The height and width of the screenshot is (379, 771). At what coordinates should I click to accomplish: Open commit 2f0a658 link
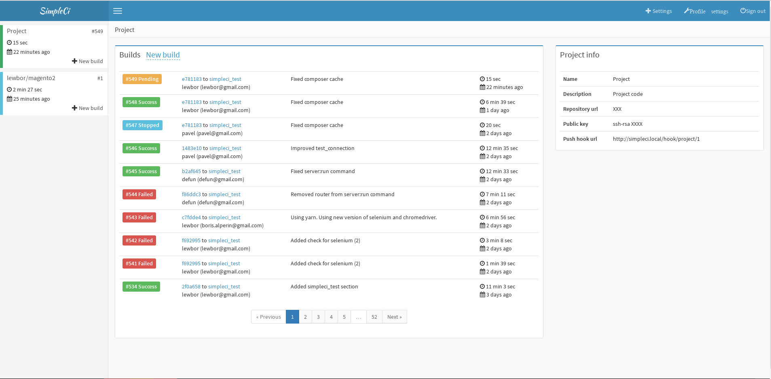coord(191,286)
